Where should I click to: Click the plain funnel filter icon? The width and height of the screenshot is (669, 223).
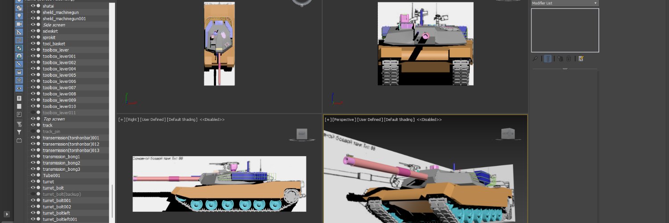[19, 132]
